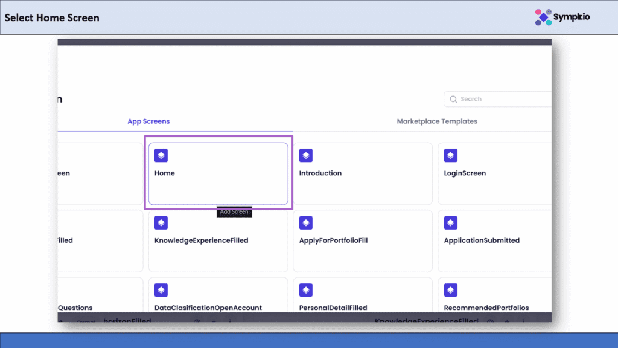This screenshot has height=348, width=618.
Task: Choose the Introduction card title text
Action: click(320, 173)
